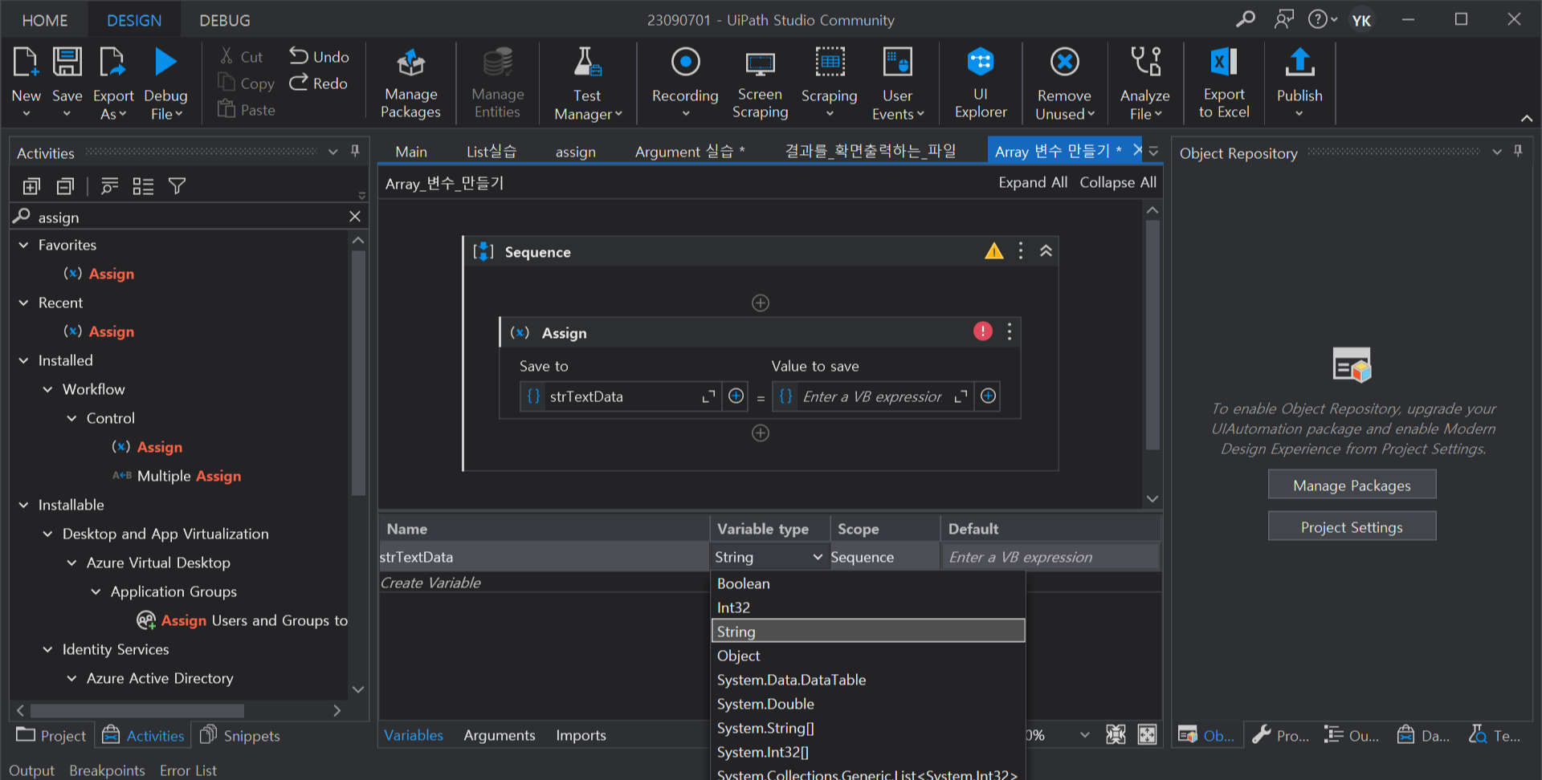Click Assign activity error indicator
This screenshot has height=780, width=1542.
tap(983, 331)
